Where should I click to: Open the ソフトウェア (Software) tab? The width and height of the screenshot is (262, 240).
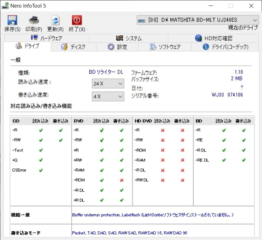point(165,47)
